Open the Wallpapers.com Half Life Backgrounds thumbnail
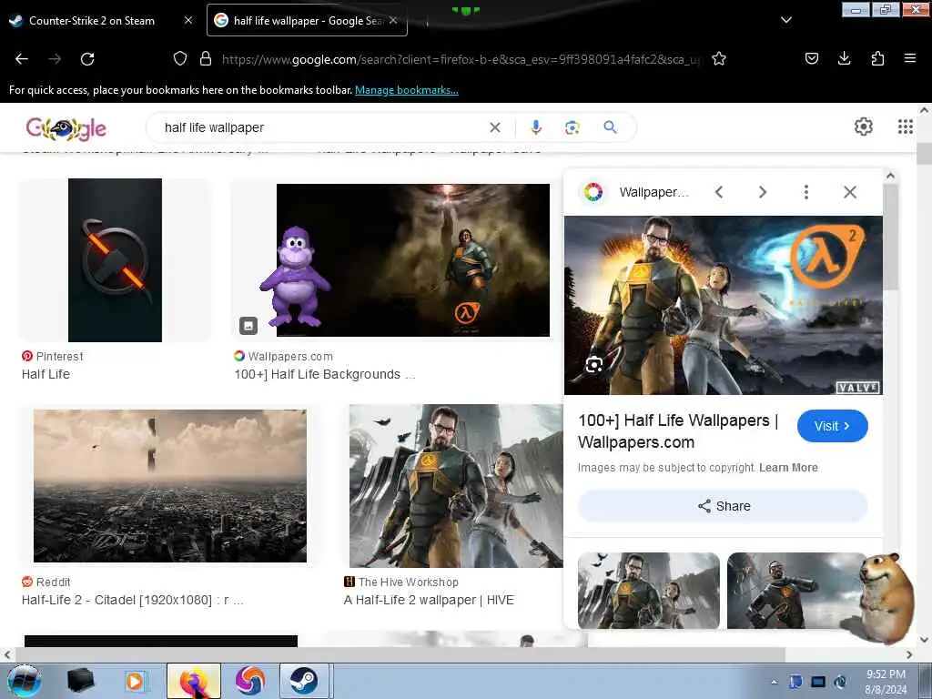Screen dimensions: 932x699 [412, 260]
